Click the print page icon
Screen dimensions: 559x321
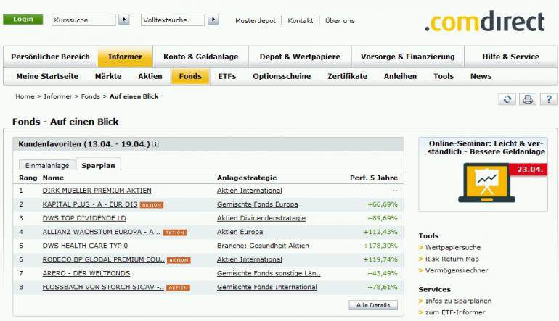(528, 99)
